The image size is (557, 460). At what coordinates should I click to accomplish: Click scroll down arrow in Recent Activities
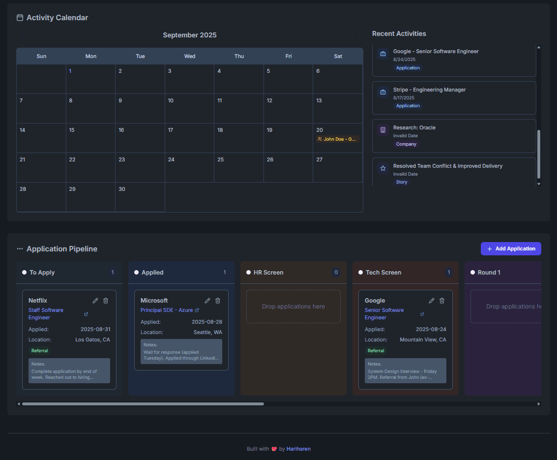[x=539, y=184]
